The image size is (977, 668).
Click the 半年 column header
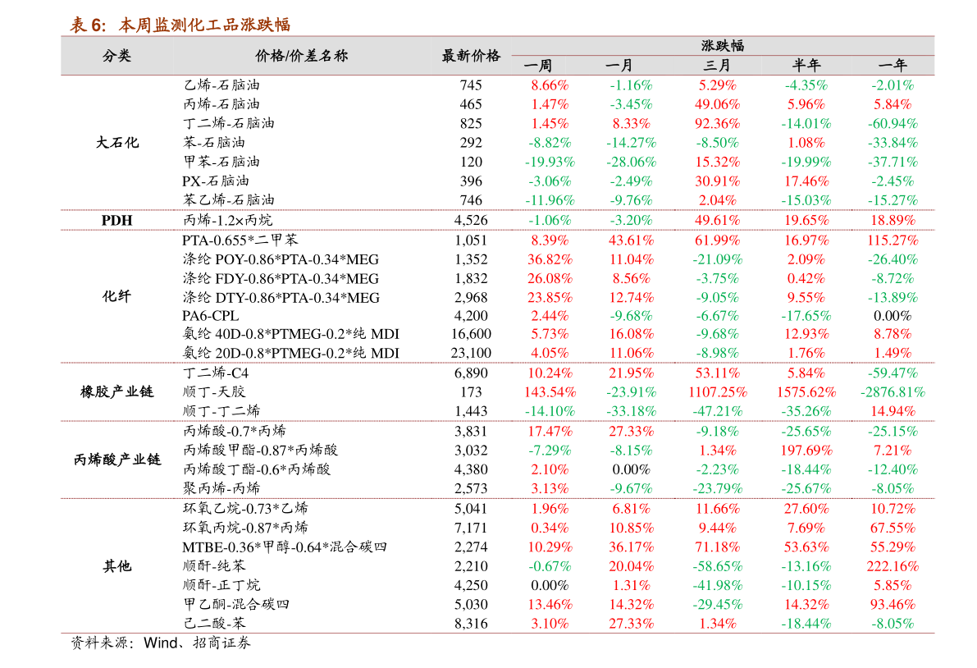806,66
